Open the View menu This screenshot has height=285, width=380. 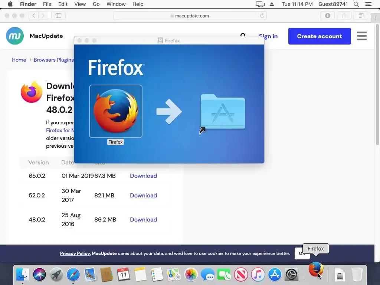click(80, 4)
